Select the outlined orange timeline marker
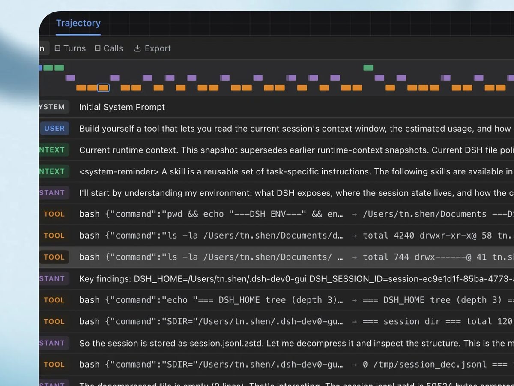514x386 pixels. (103, 88)
